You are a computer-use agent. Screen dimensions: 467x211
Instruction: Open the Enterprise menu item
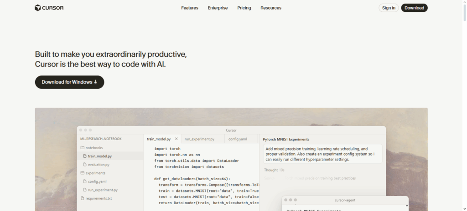coord(218,8)
